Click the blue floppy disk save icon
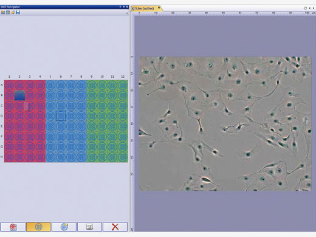The width and height of the screenshot is (316, 237). pyautogui.click(x=18, y=13)
